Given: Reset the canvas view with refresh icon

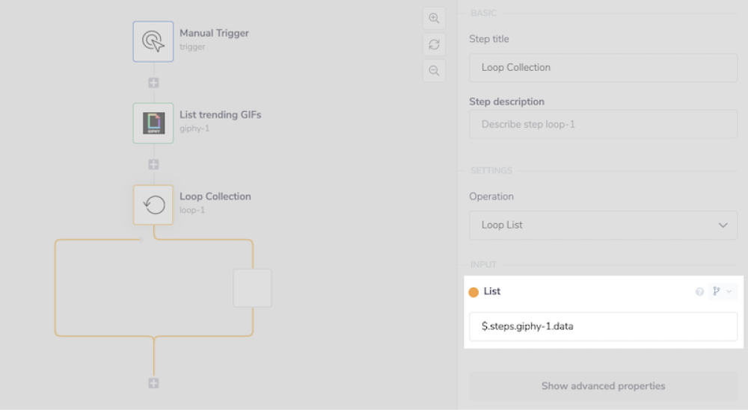Looking at the screenshot, I should pyautogui.click(x=434, y=45).
